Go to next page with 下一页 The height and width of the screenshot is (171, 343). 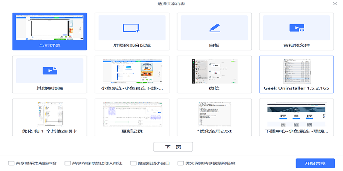173,147
